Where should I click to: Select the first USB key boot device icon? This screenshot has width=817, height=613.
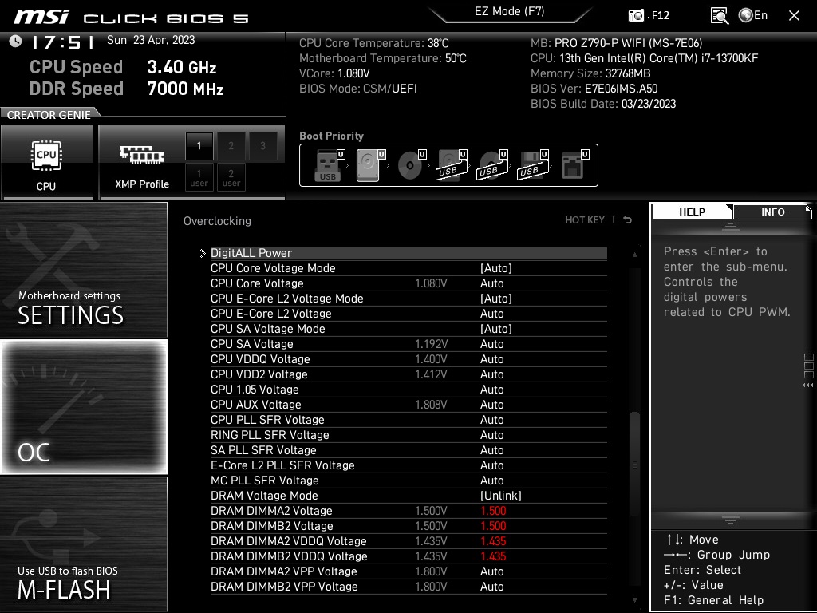330,165
